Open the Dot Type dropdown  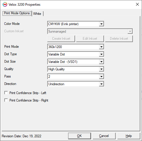(x=76, y=54)
